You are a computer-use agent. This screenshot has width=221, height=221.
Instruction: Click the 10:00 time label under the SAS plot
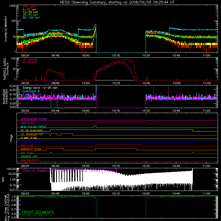[86, 194]
